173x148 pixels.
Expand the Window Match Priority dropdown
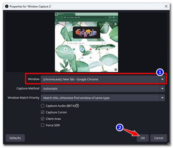103,98
